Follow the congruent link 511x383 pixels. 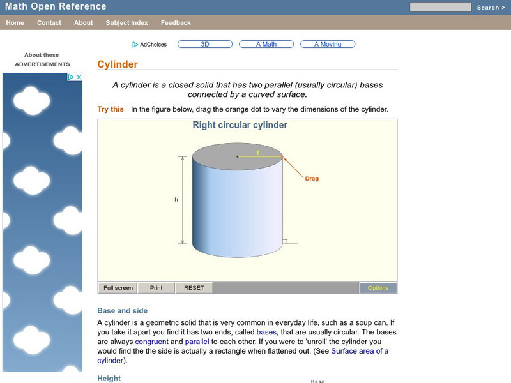(x=151, y=342)
